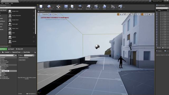Click the Build toolbar icon

[104, 7]
